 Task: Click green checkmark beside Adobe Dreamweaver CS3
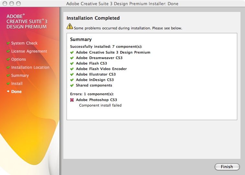tap(72, 58)
